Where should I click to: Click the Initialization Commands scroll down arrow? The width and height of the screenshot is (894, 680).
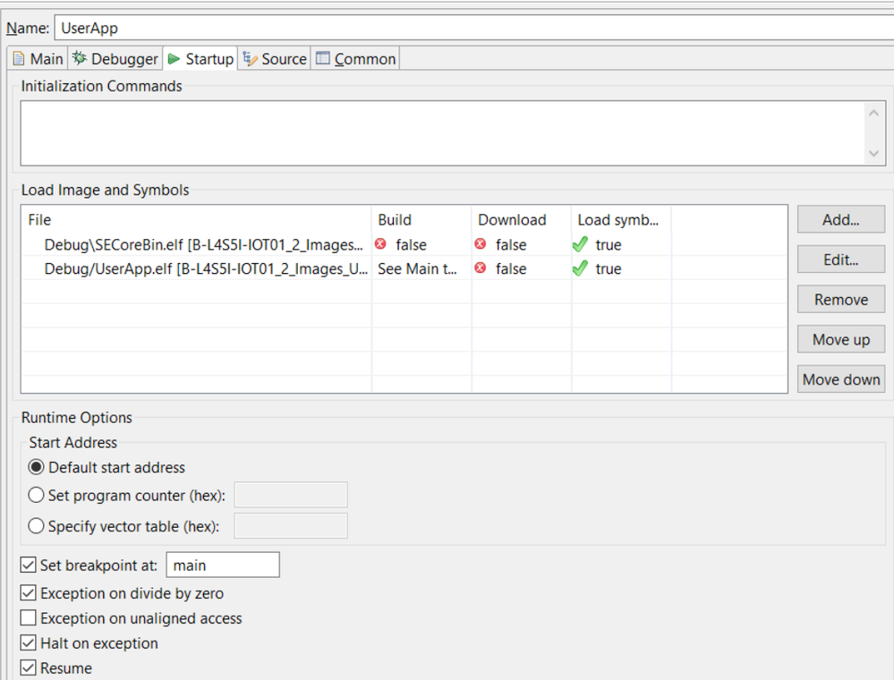coord(873,153)
